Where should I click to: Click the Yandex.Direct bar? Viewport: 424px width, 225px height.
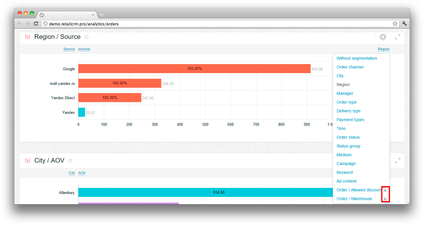[x=110, y=98]
